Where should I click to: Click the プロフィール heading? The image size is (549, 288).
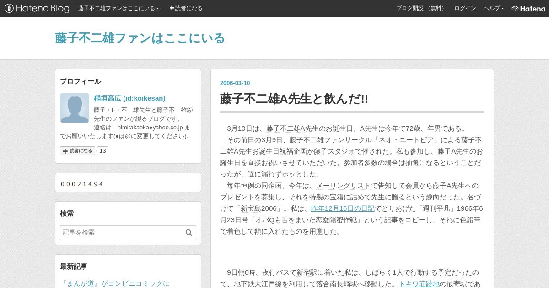[x=81, y=81]
